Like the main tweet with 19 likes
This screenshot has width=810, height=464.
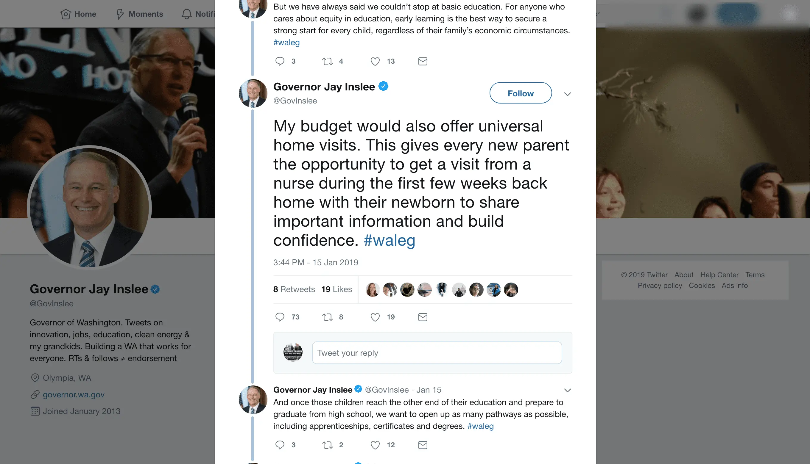(x=375, y=317)
